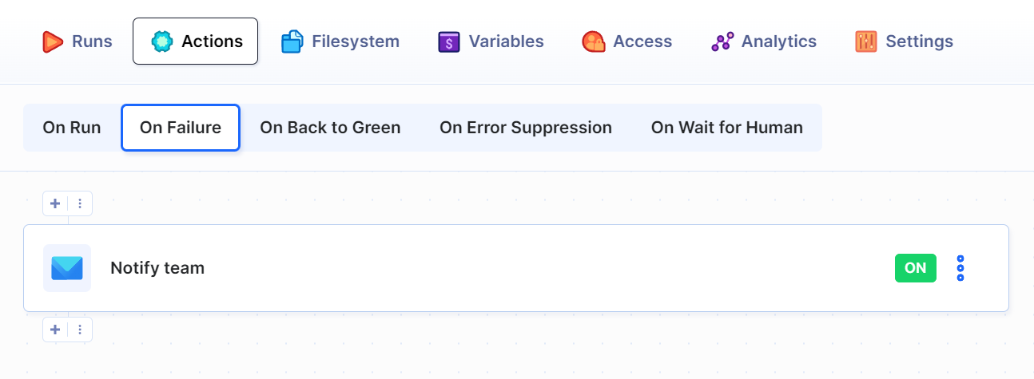Image resolution: width=1034 pixels, height=379 pixels.
Task: Click the red play Runs icon
Action: [53, 41]
